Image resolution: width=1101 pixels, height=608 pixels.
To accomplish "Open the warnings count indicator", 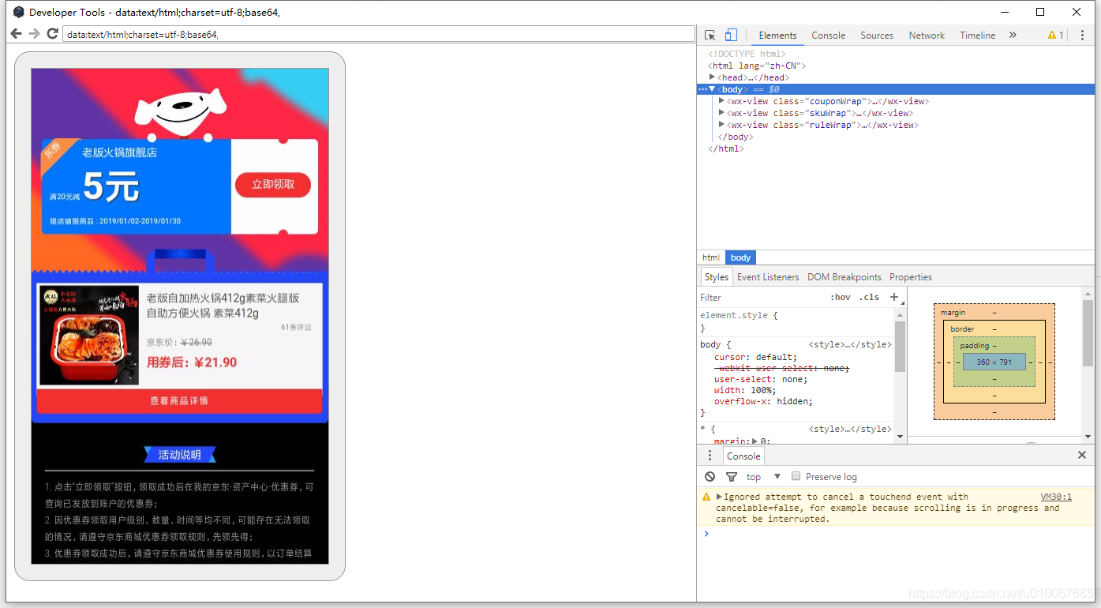I will (x=1055, y=36).
